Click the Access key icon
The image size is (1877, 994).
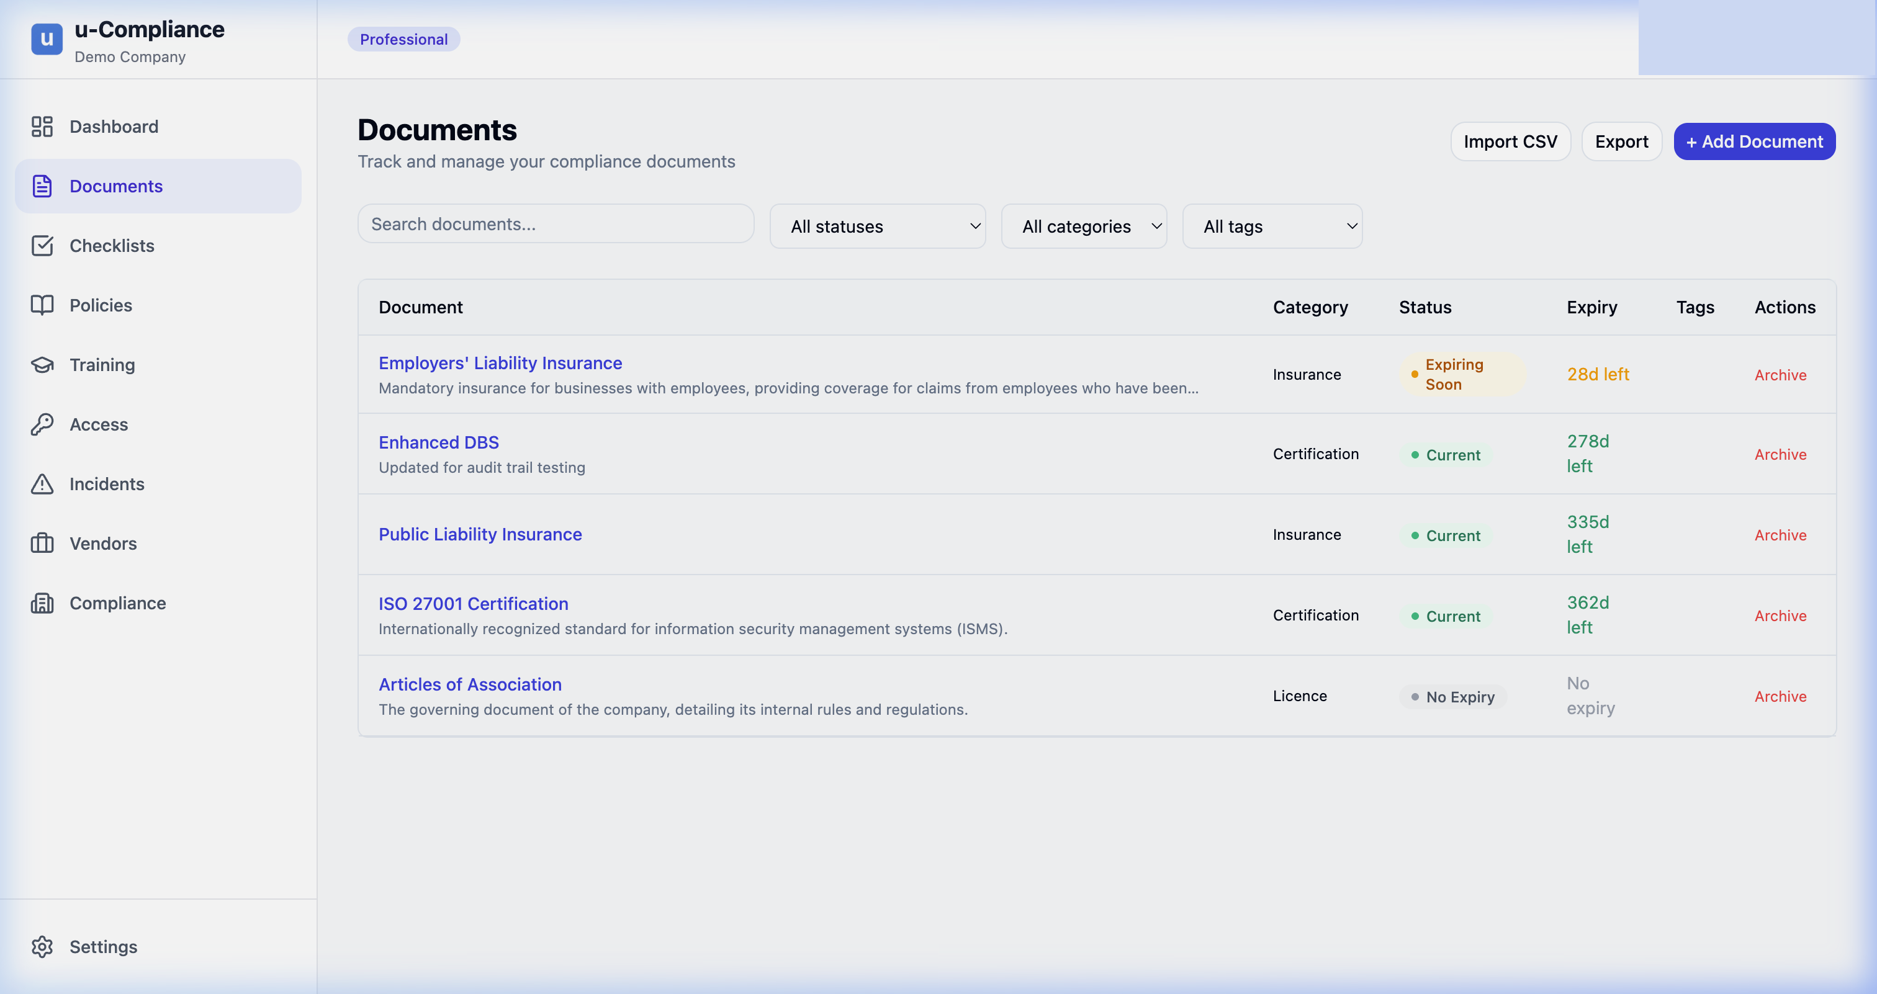pyautogui.click(x=42, y=424)
